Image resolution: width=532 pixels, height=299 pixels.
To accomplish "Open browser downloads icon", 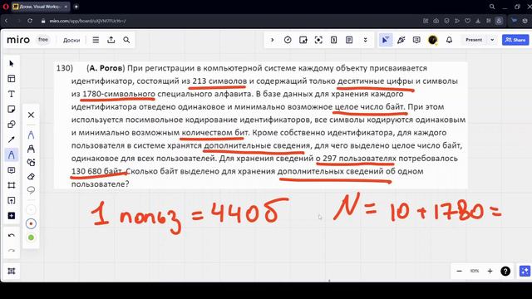I will tap(478, 21).
